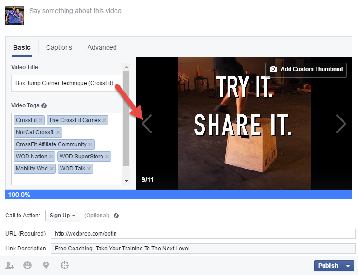This screenshot has height=275, width=358.
Task: Click the tag people icon
Action: pos(9,265)
